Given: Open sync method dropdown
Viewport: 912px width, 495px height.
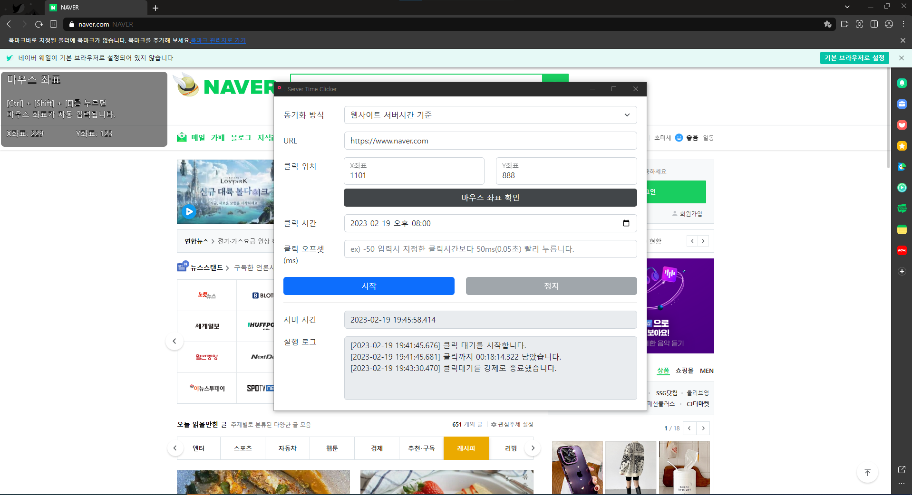Looking at the screenshot, I should pos(490,115).
